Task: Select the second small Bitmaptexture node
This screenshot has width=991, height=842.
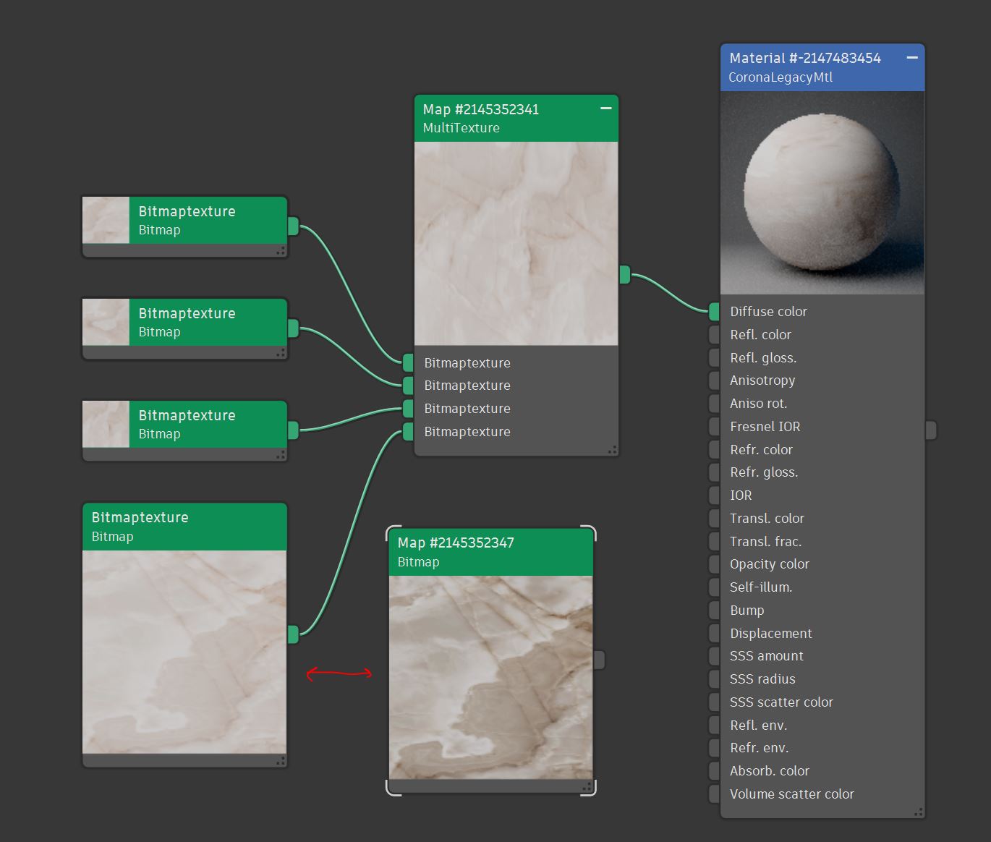Action: point(185,323)
